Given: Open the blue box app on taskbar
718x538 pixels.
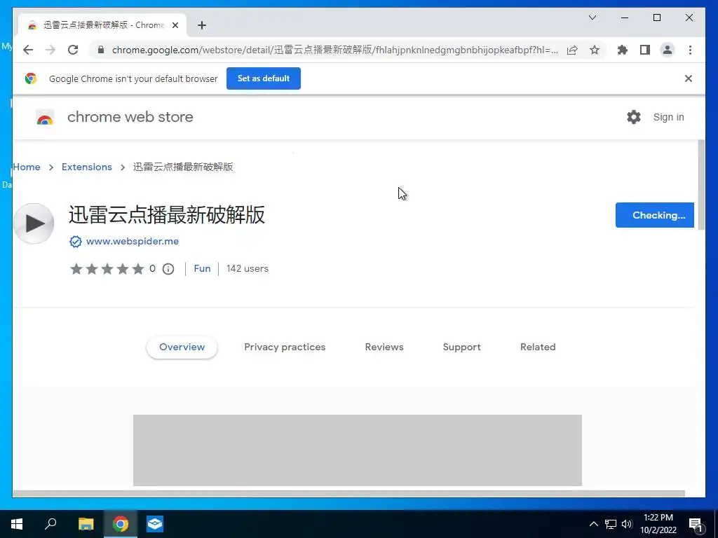Looking at the screenshot, I should coord(155,524).
